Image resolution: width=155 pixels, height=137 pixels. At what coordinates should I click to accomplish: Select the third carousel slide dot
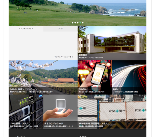78,23
